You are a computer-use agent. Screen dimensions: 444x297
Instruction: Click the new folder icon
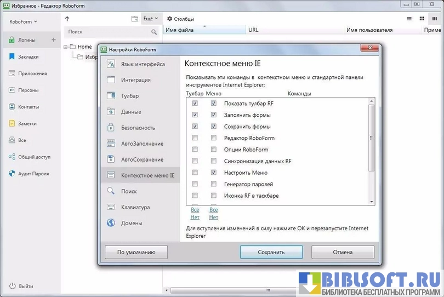click(135, 19)
